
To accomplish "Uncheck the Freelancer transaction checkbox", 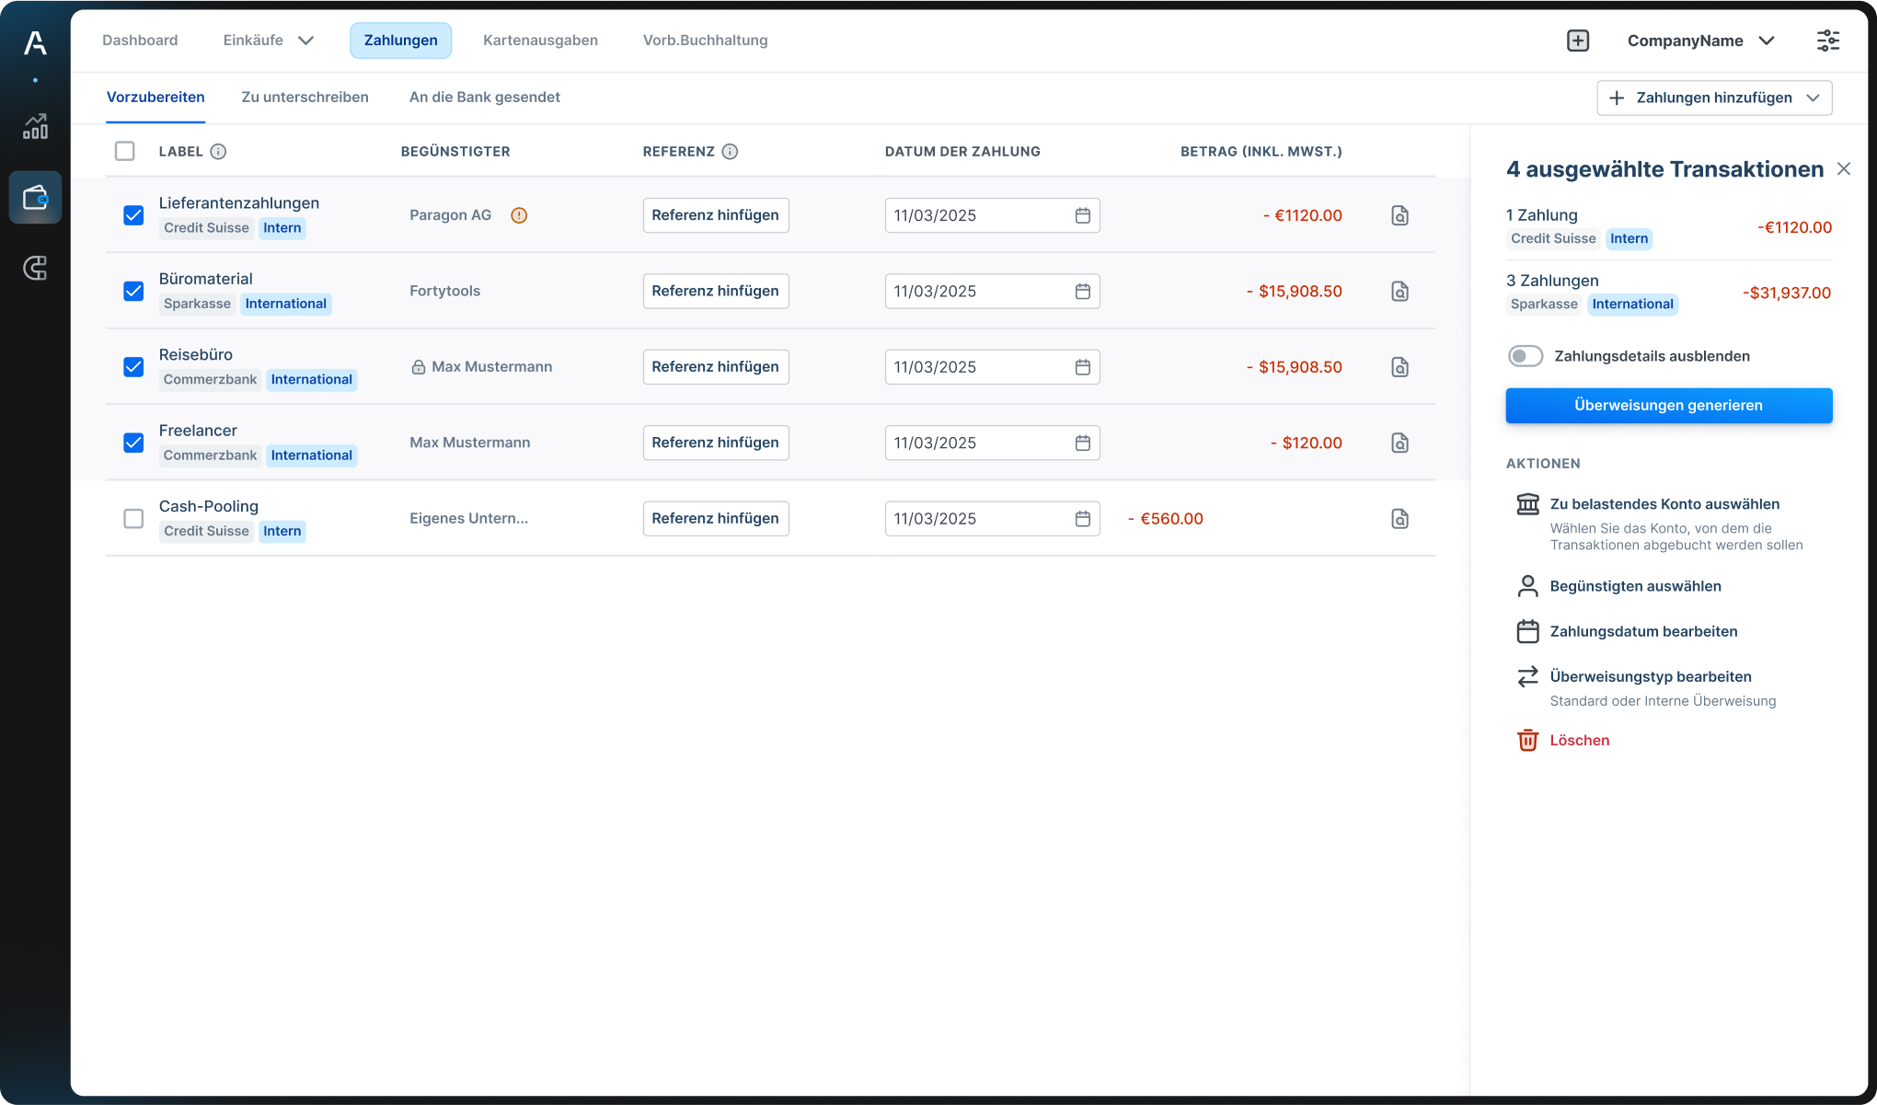I will click(133, 443).
